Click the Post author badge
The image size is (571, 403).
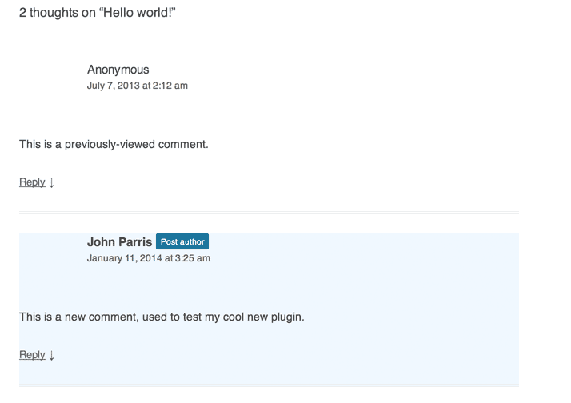[182, 241]
